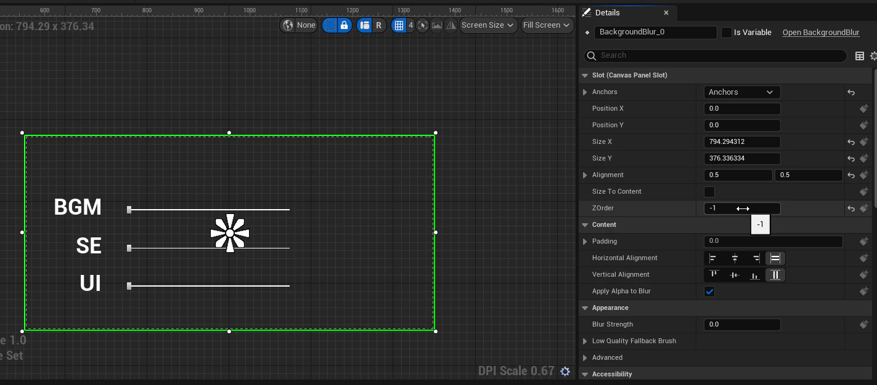Toggle the grid snapping icon
This screenshot has width=877, height=385.
click(x=399, y=25)
